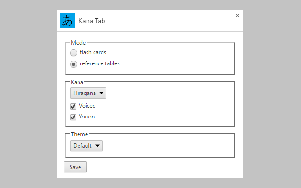Open the Hiragana kana dropdown
The width and height of the screenshot is (301, 188).
click(x=88, y=93)
